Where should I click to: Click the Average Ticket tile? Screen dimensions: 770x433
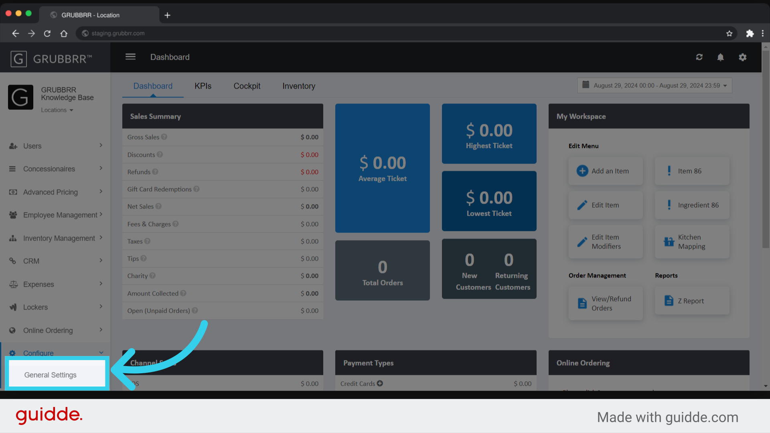coord(383,168)
